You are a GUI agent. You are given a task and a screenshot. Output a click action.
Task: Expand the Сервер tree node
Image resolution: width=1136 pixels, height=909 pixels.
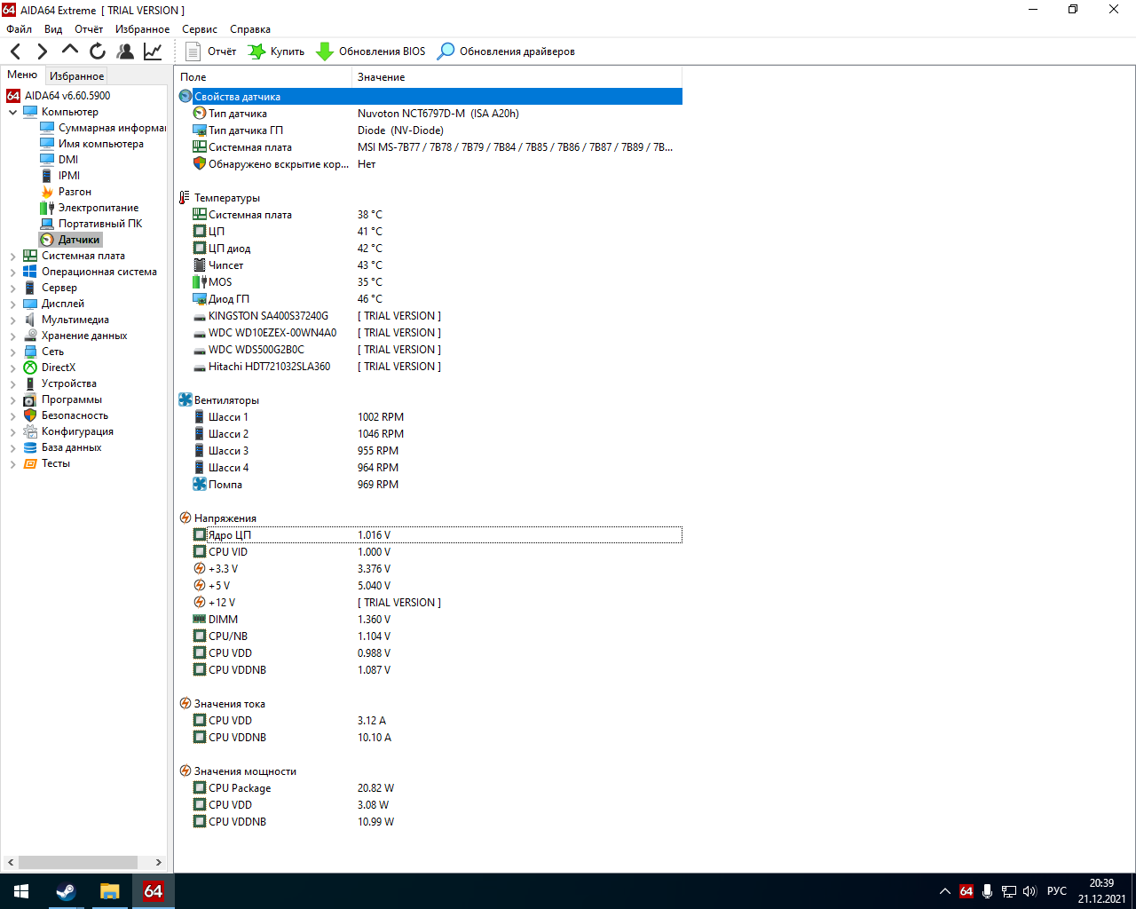[x=12, y=289]
